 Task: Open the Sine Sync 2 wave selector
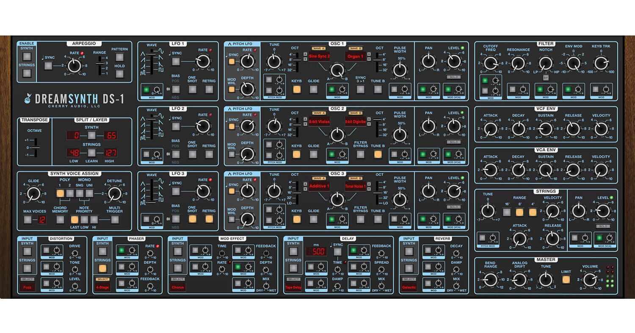(319, 56)
